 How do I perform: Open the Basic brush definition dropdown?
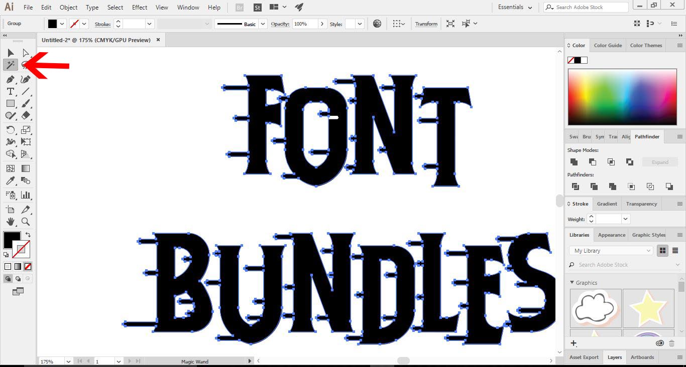click(x=263, y=24)
